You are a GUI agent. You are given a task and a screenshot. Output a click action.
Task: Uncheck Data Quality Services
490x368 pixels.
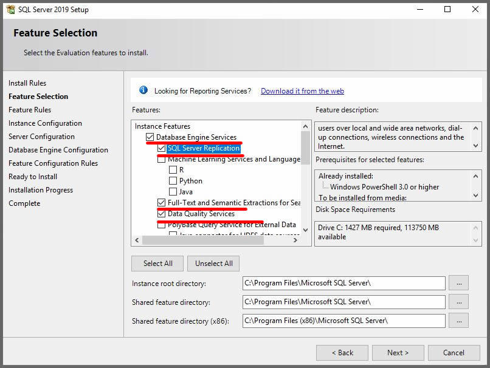tap(161, 214)
